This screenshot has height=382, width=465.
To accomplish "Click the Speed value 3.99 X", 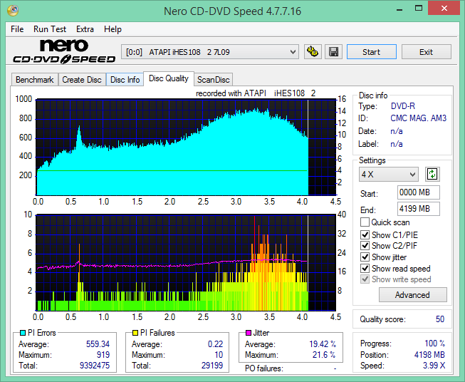I will tap(434, 366).
